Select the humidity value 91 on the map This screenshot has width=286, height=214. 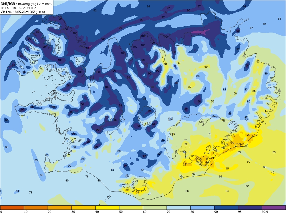(x=245, y=6)
